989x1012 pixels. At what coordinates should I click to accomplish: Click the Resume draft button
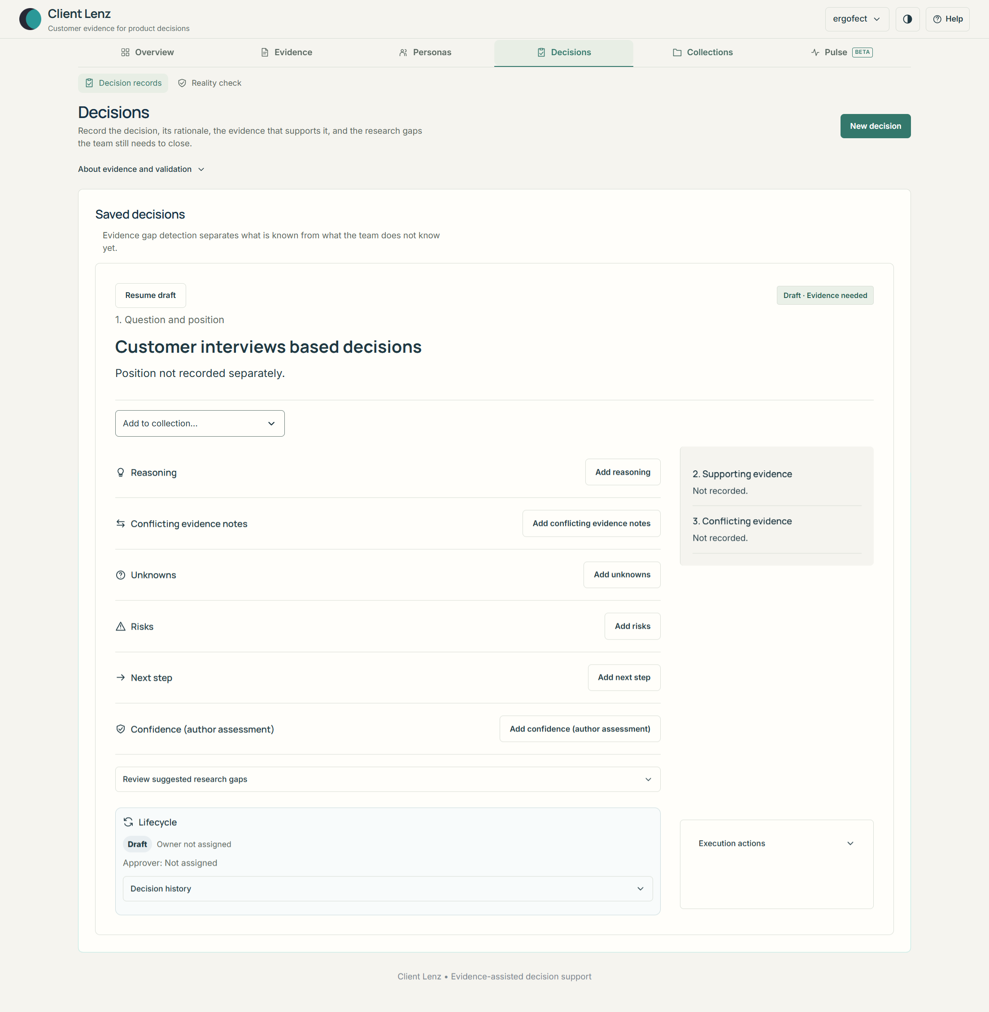151,295
